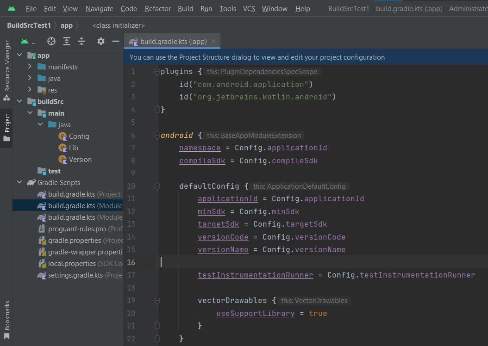Open the Navigate menu
Viewport: 488px width, 346px height.
[x=99, y=9]
